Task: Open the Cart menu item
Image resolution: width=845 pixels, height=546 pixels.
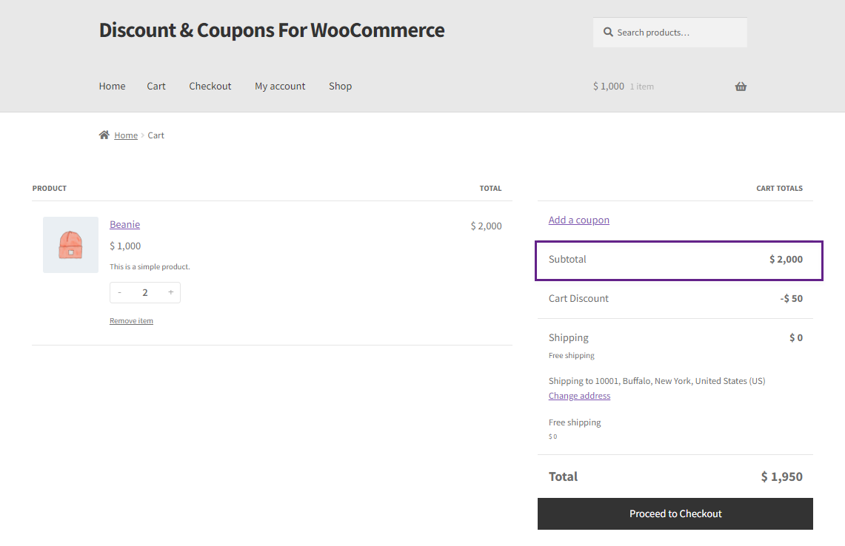Action: pyautogui.click(x=156, y=86)
